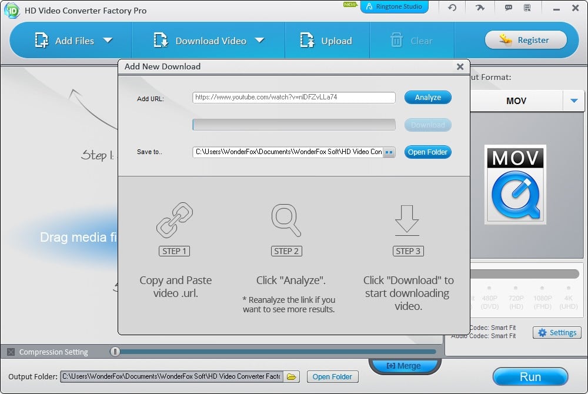Click the compression slider handle
Viewport: 588px width, 394px height.
115,352
